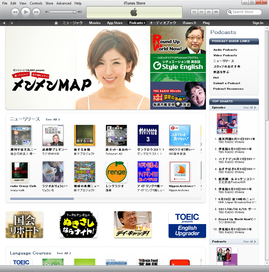The image size is (269, 272).
Task: Click See All for top Episodes
Action: (x=250, y=107)
